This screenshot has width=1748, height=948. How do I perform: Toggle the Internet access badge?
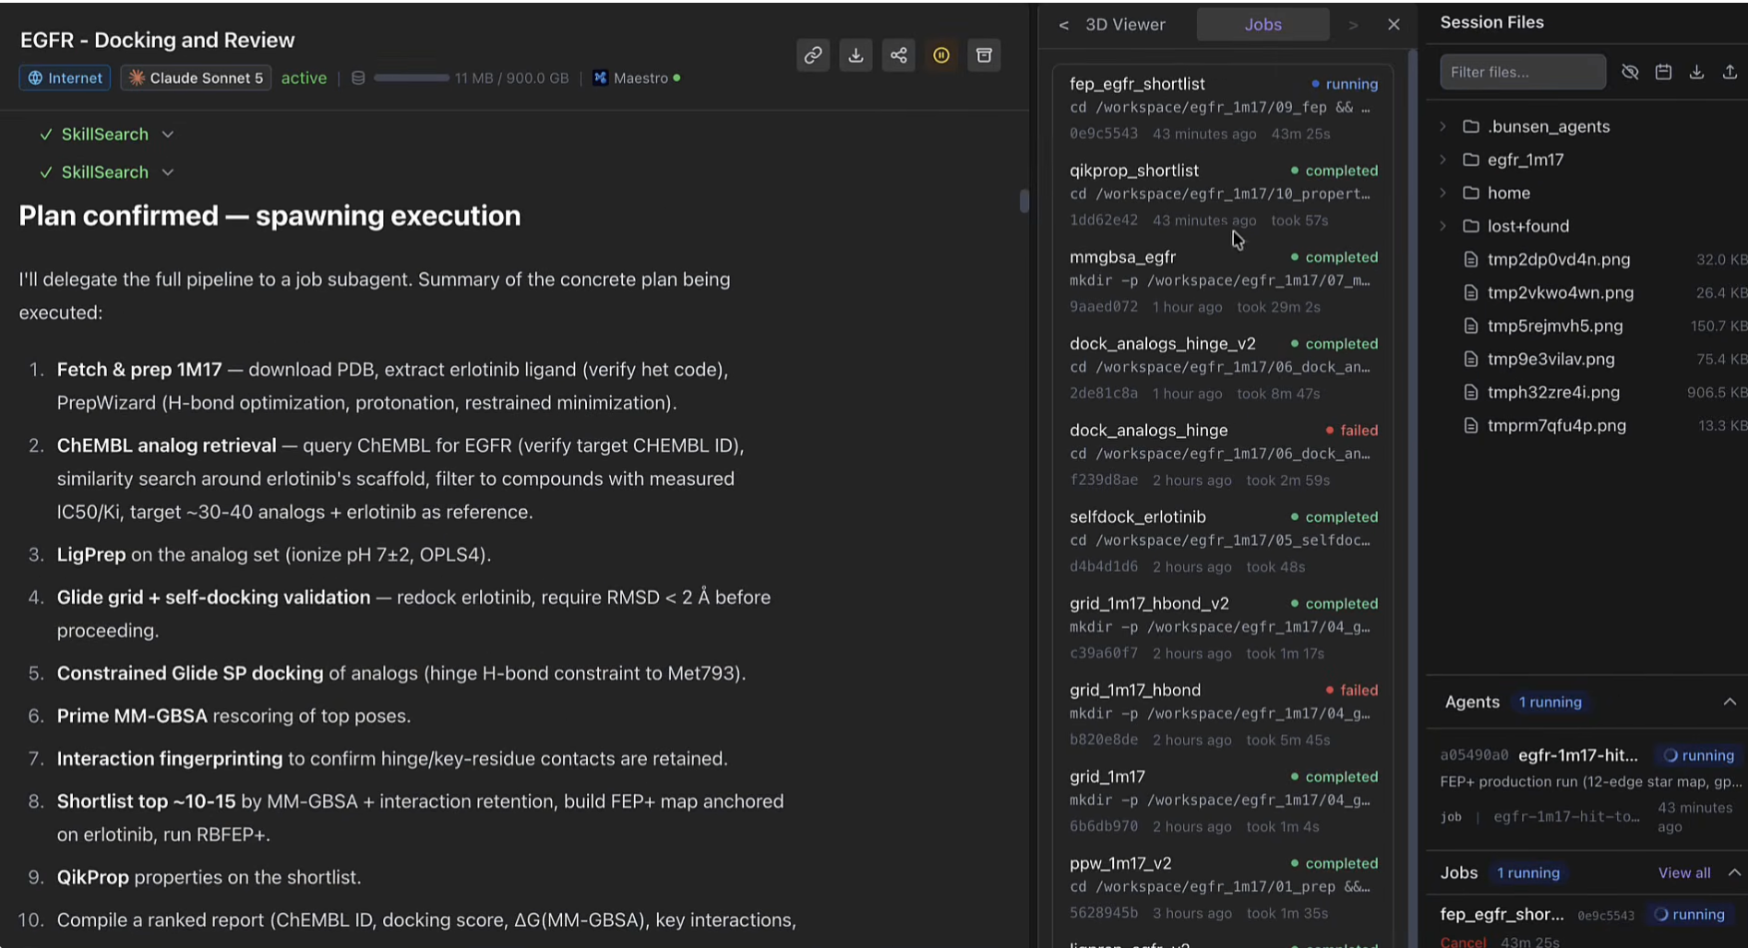point(65,77)
